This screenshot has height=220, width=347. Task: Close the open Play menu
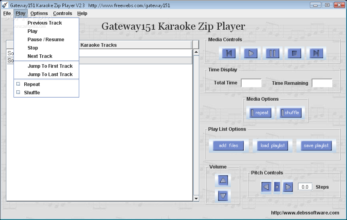(x=21, y=13)
